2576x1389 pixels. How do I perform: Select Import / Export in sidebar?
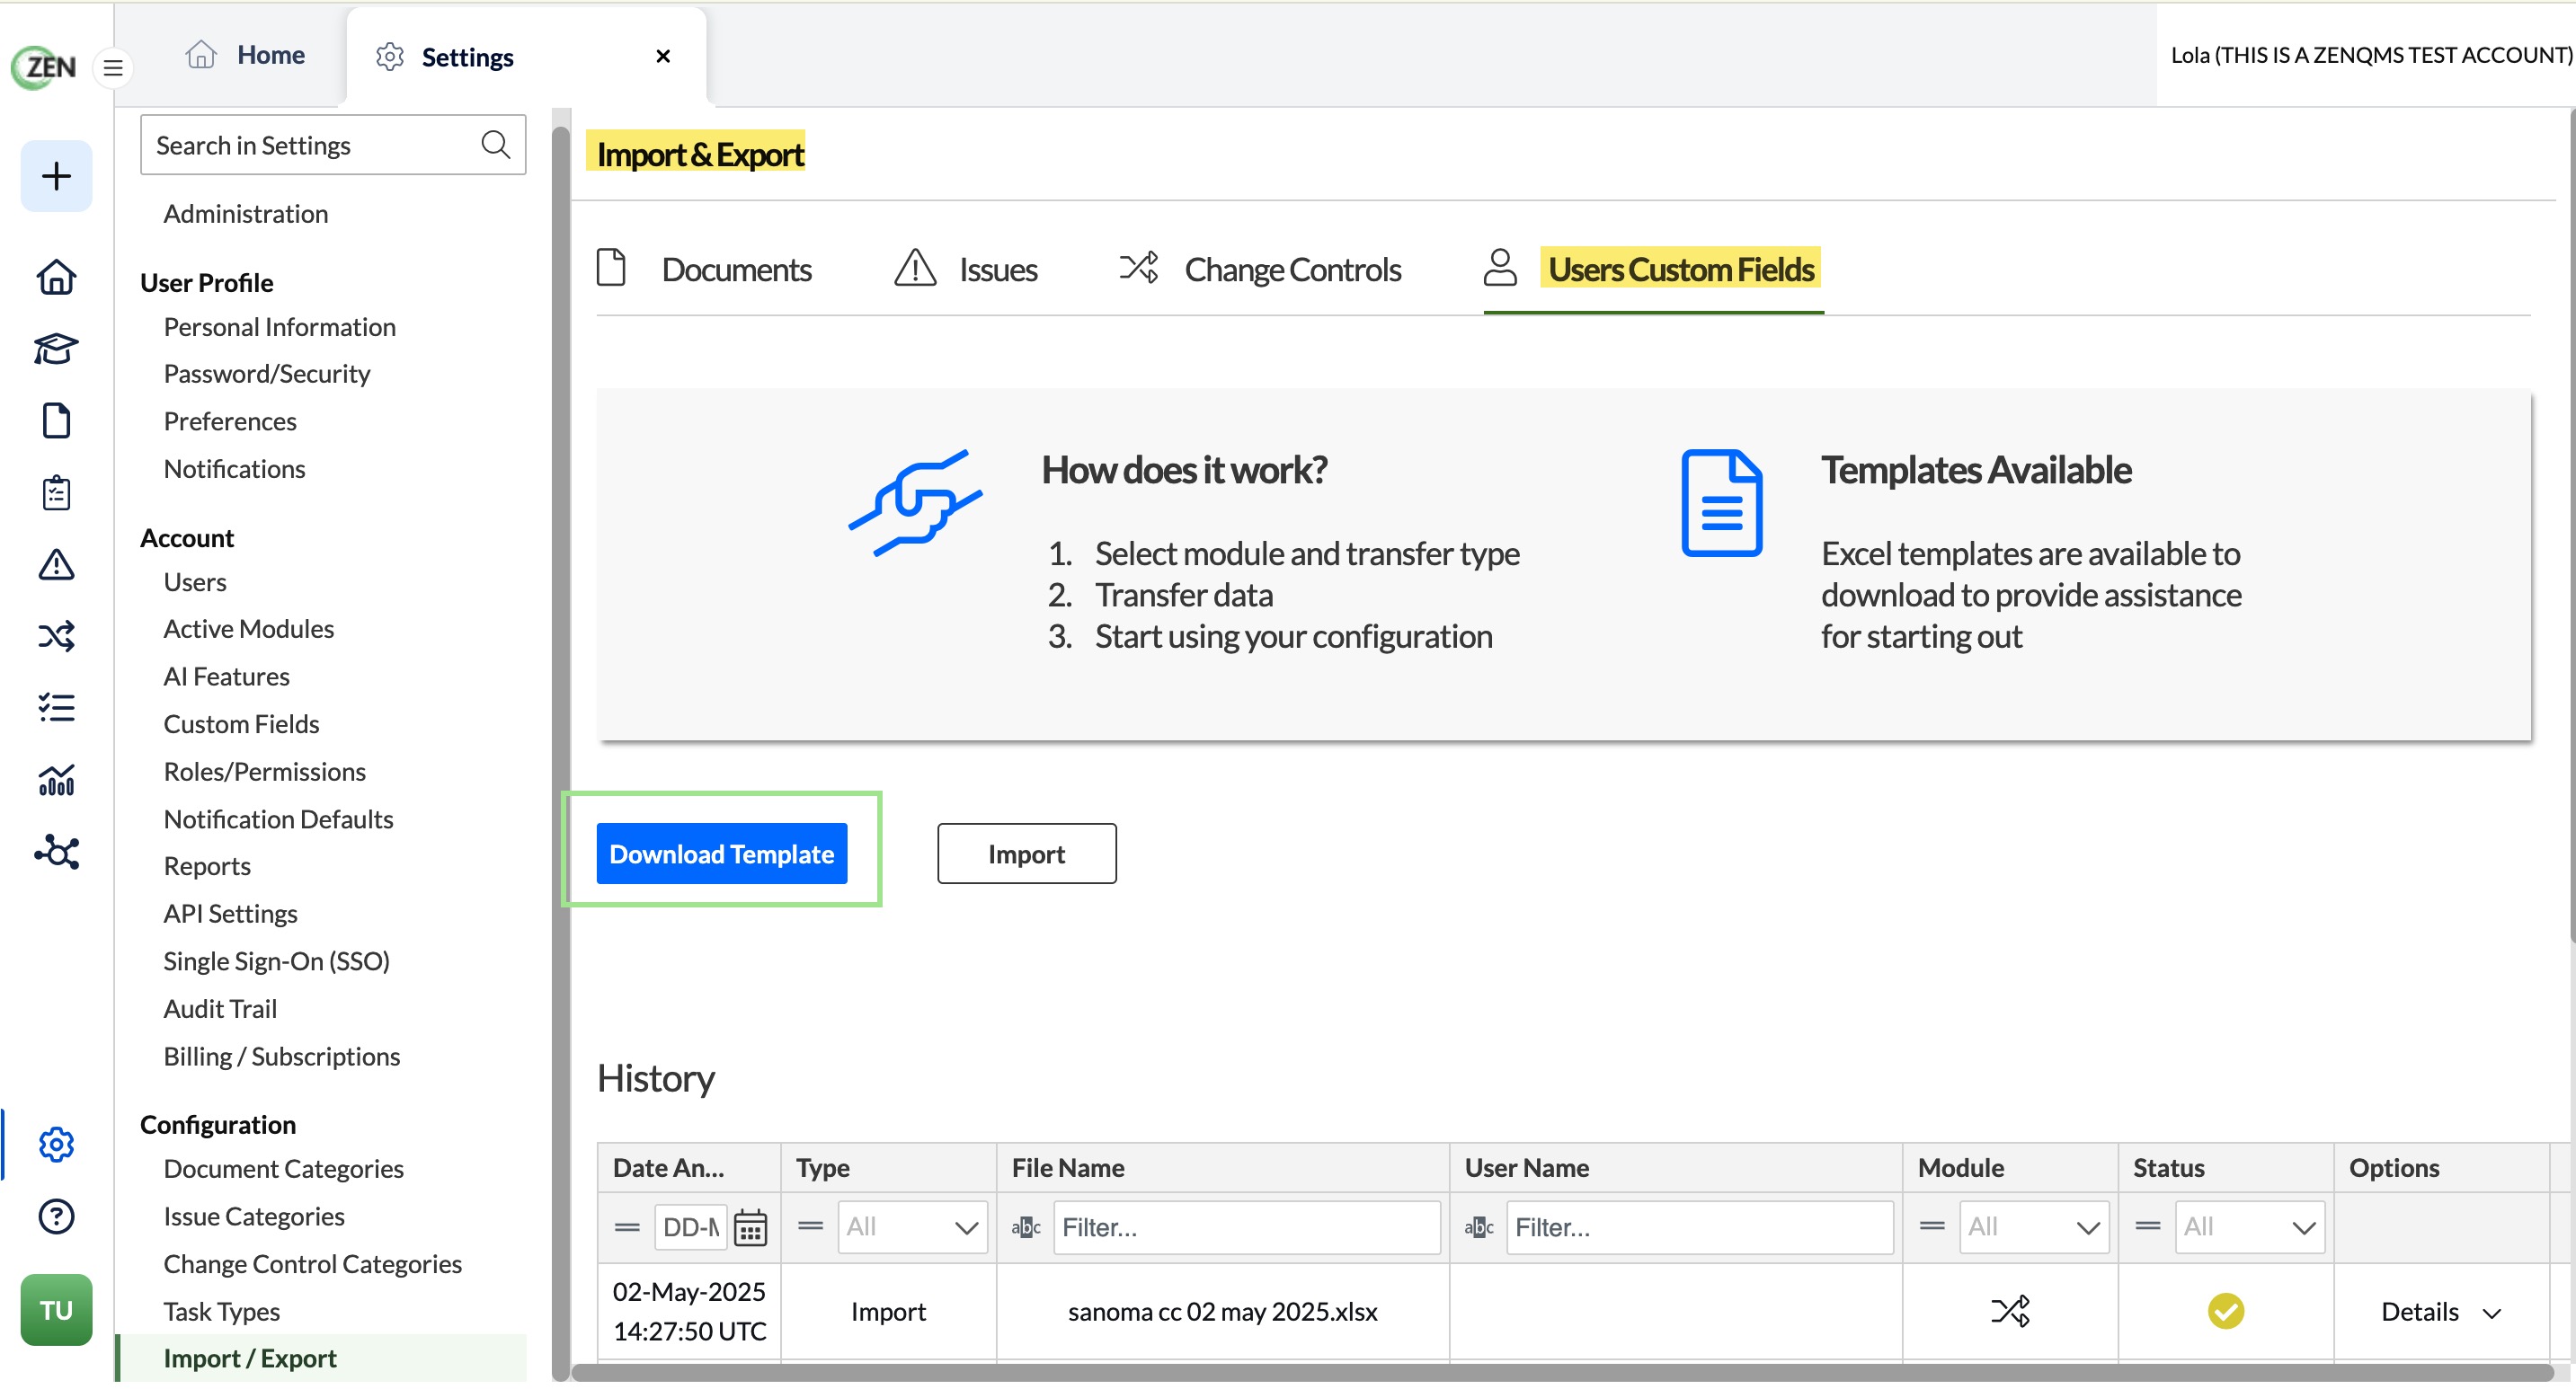[x=250, y=1358]
